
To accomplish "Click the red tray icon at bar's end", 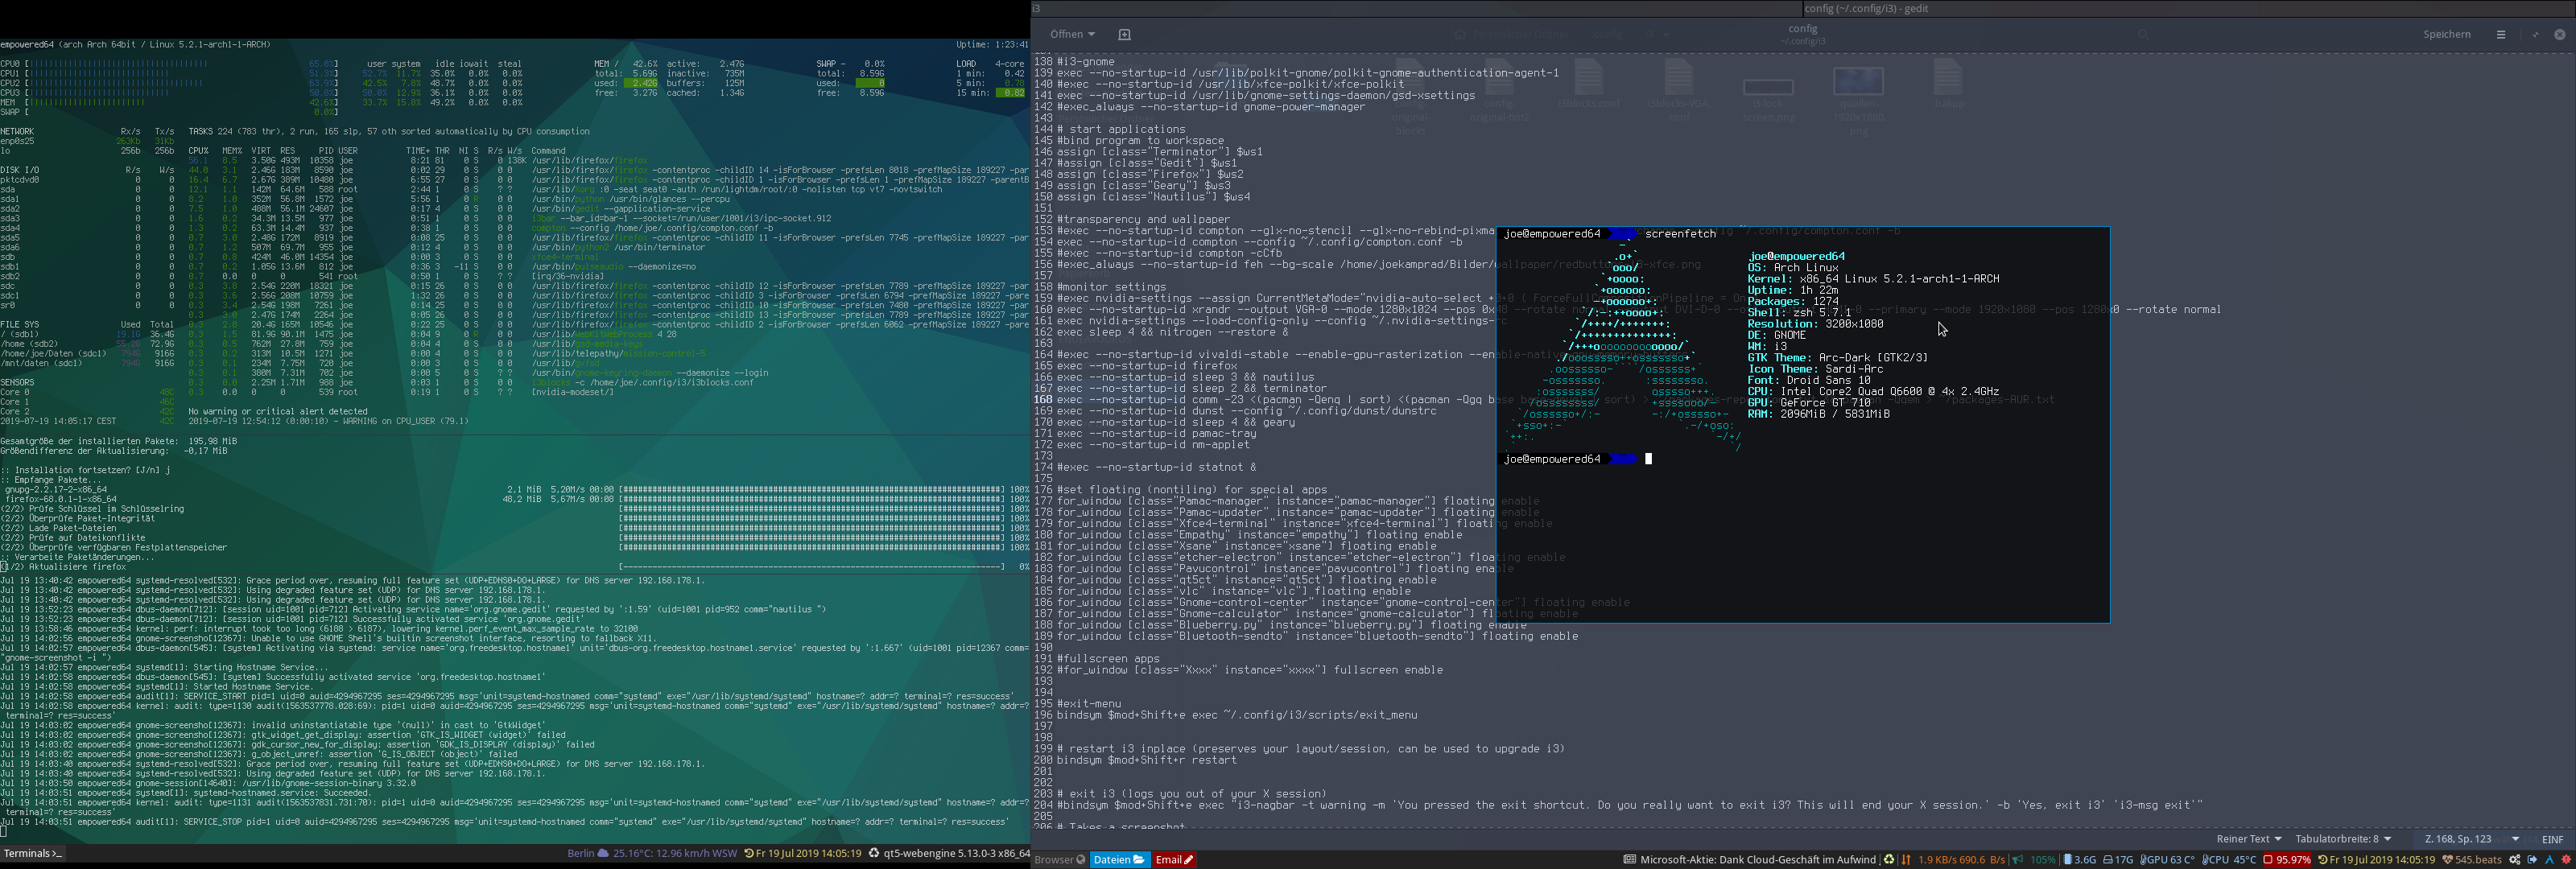I will click(x=2566, y=860).
